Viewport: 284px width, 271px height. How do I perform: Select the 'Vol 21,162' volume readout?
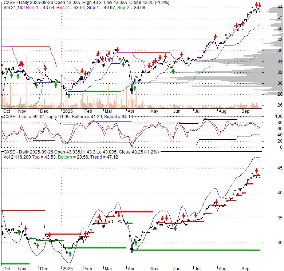pyautogui.click(x=14, y=8)
